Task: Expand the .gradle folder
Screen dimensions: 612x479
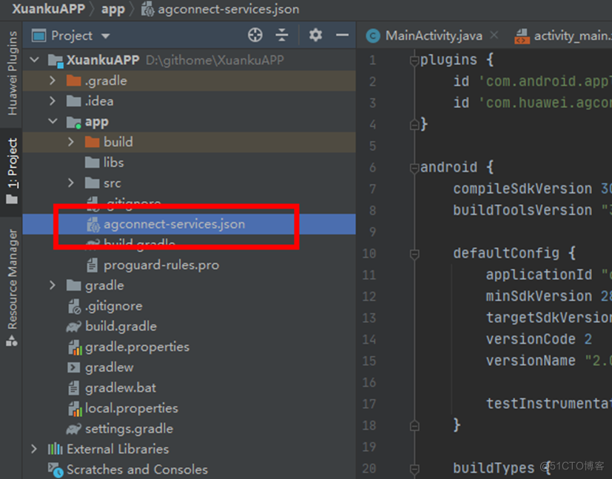Action: (53, 81)
